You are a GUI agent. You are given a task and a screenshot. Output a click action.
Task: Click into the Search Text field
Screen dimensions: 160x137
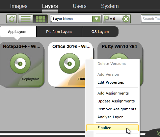pos(151,19)
